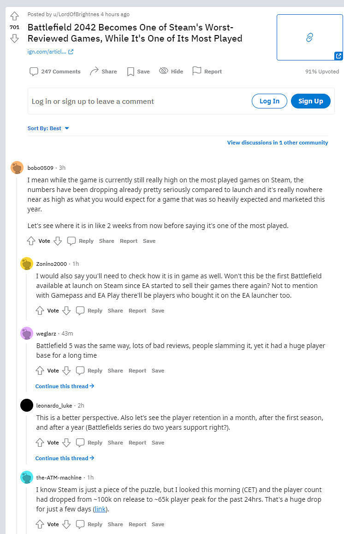Click the Log In button
The height and width of the screenshot is (534, 344).
tap(269, 101)
